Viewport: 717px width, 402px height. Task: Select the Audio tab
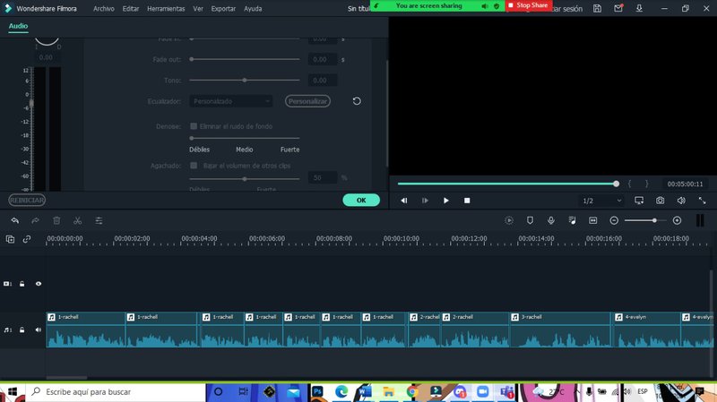pyautogui.click(x=18, y=26)
